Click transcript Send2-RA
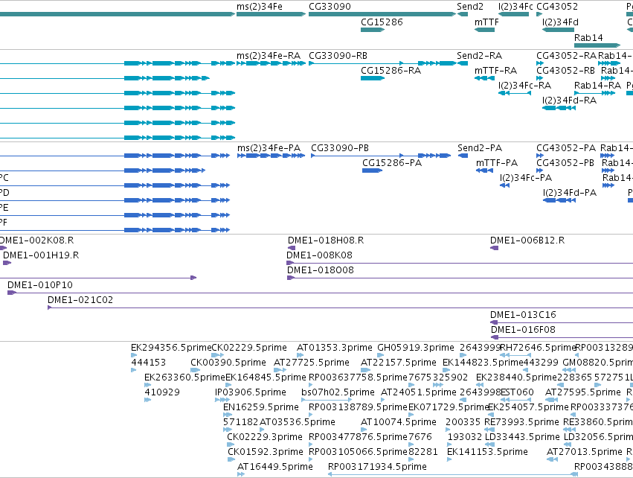Viewport: 633px width, 478px height. 463,63
